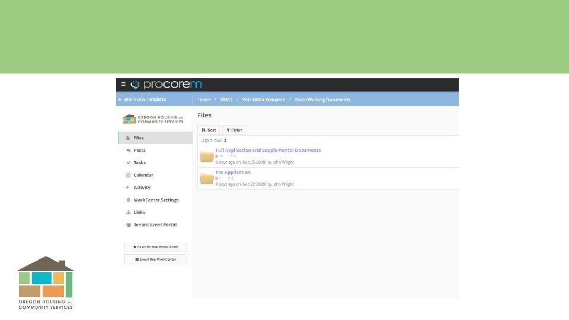
Task: Click Favorite this WorkCenter button
Action: [155, 247]
